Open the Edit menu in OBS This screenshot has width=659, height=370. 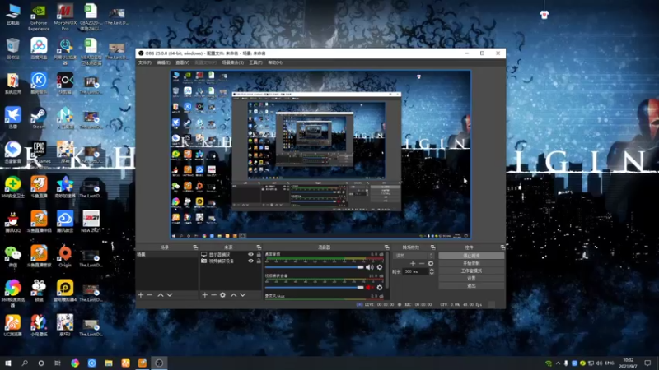click(x=163, y=62)
